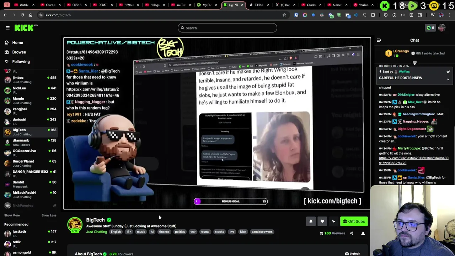Bookmark this page with star icon

coord(284,15)
